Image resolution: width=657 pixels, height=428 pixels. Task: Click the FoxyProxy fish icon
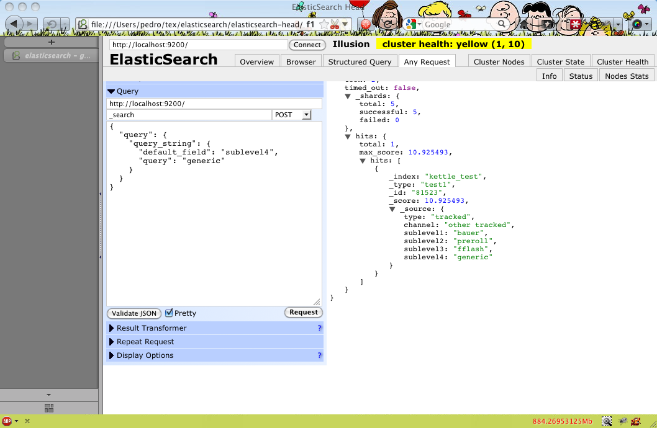coord(635,421)
